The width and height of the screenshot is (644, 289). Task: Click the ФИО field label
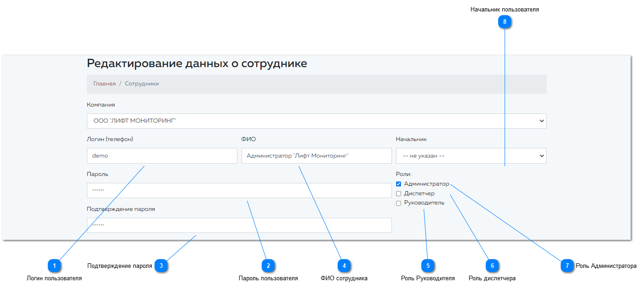(248, 139)
